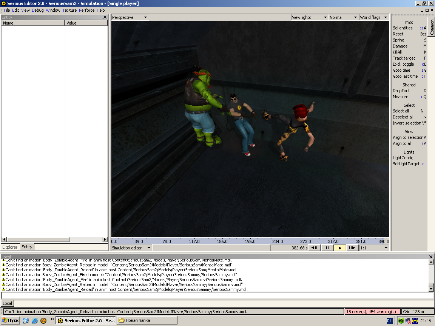Open Новая папка taskbar button
This screenshot has width=435, height=326.
click(147, 320)
